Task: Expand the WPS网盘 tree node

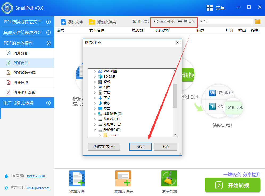Action: pos(95,71)
